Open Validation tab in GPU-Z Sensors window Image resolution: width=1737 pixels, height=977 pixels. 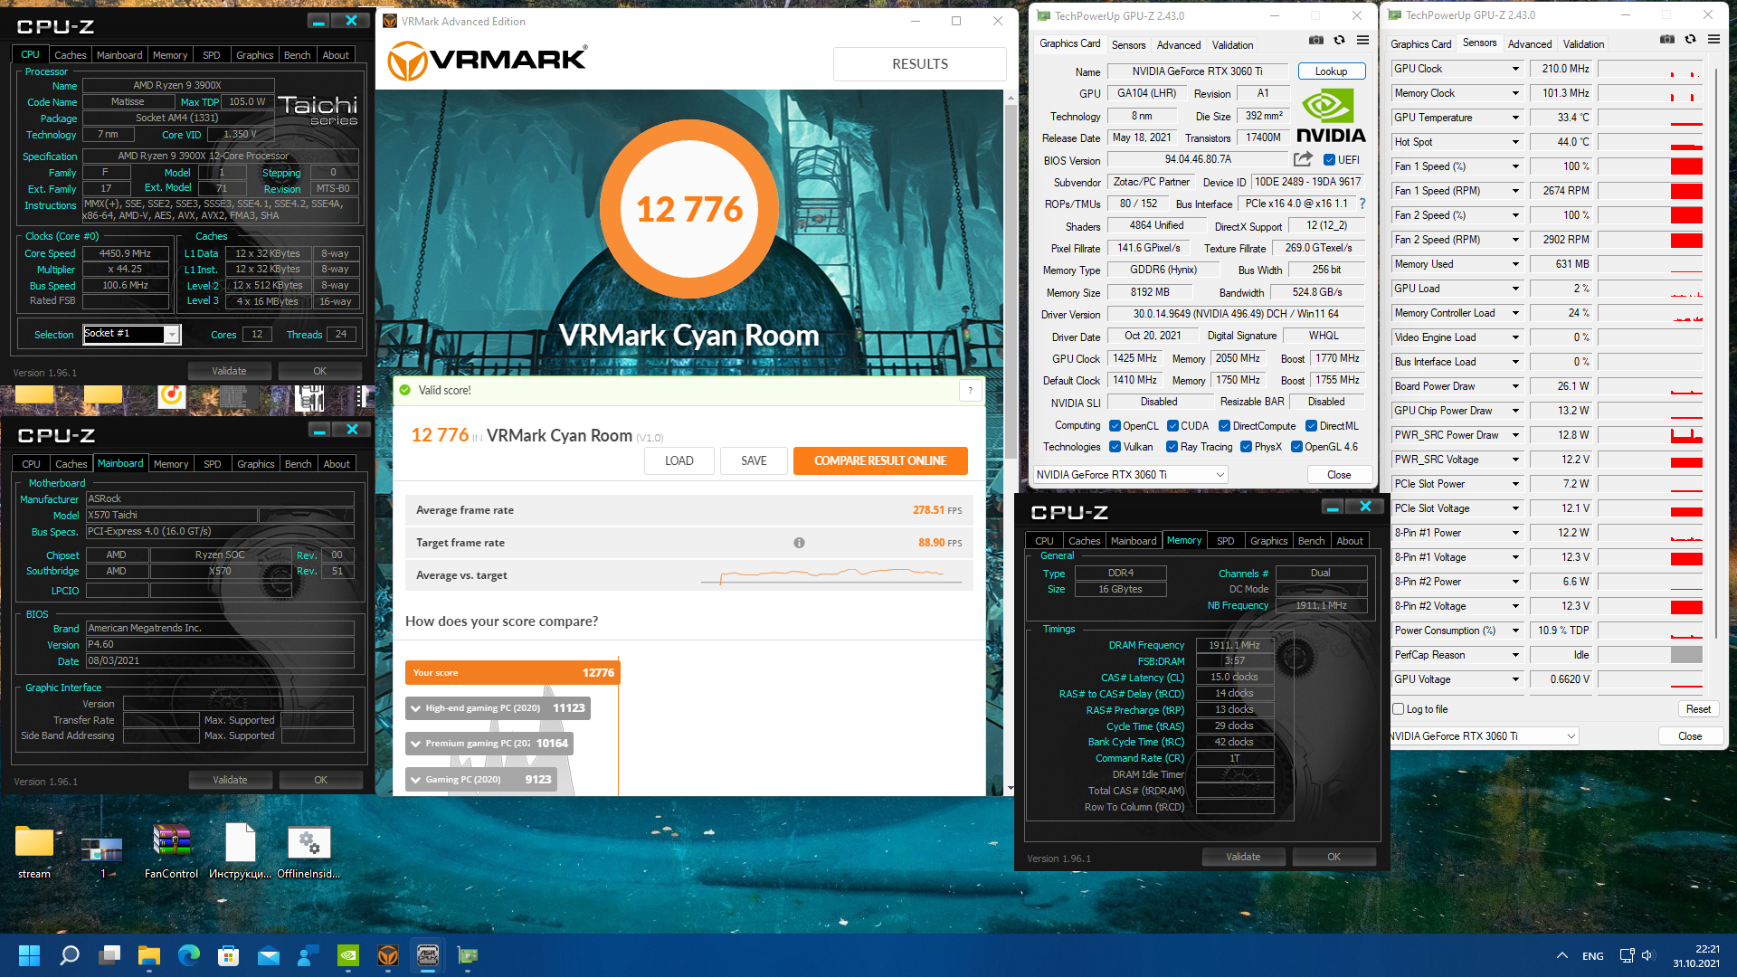pos(1583,44)
